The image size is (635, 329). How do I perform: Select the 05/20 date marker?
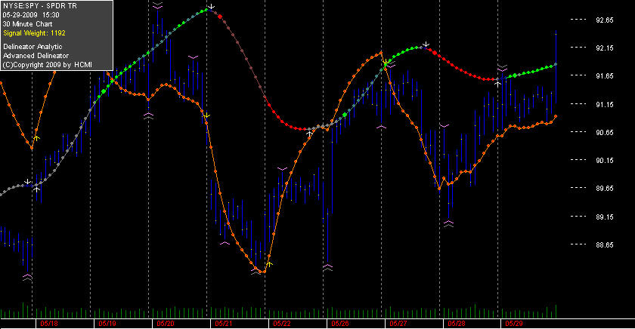pyautogui.click(x=166, y=324)
